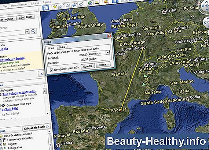The height and width of the screenshot is (150, 209).
Task: Click the flag icon of Fronteras y etiquetas
Action: tap(4, 140)
